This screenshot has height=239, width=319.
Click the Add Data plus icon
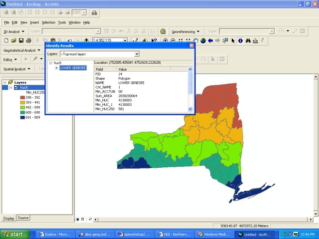pyautogui.click(x=86, y=40)
